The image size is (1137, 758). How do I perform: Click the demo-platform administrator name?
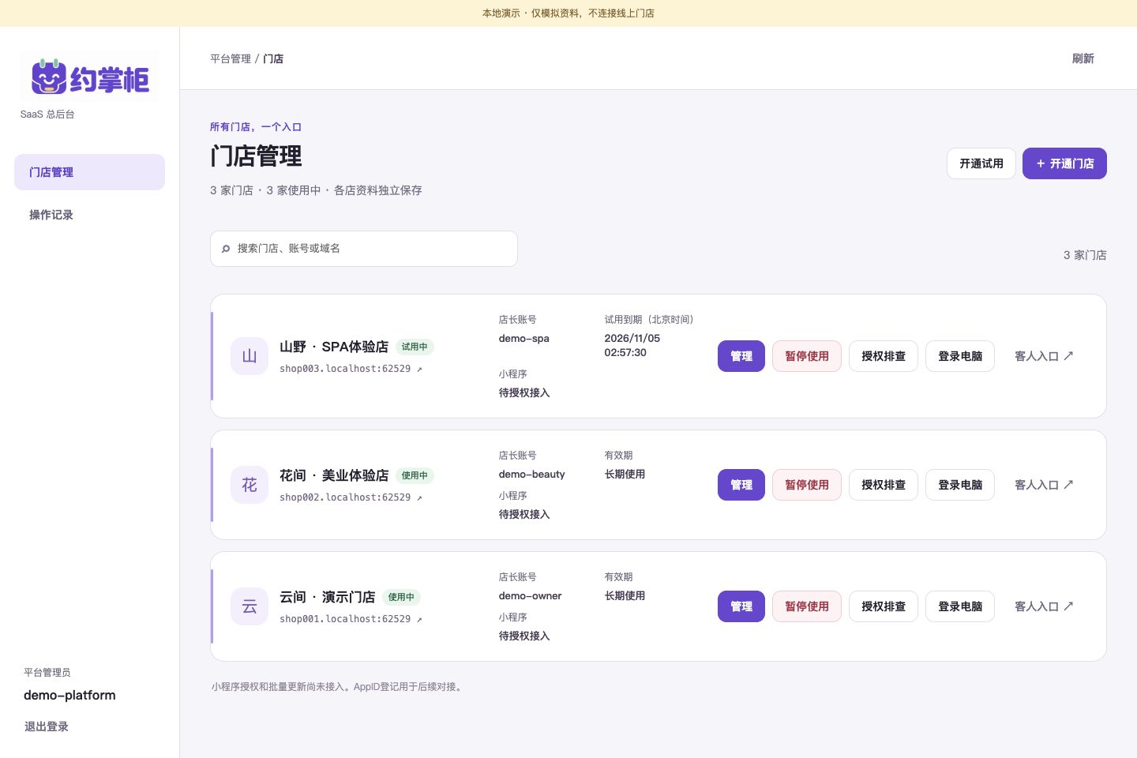tap(69, 695)
